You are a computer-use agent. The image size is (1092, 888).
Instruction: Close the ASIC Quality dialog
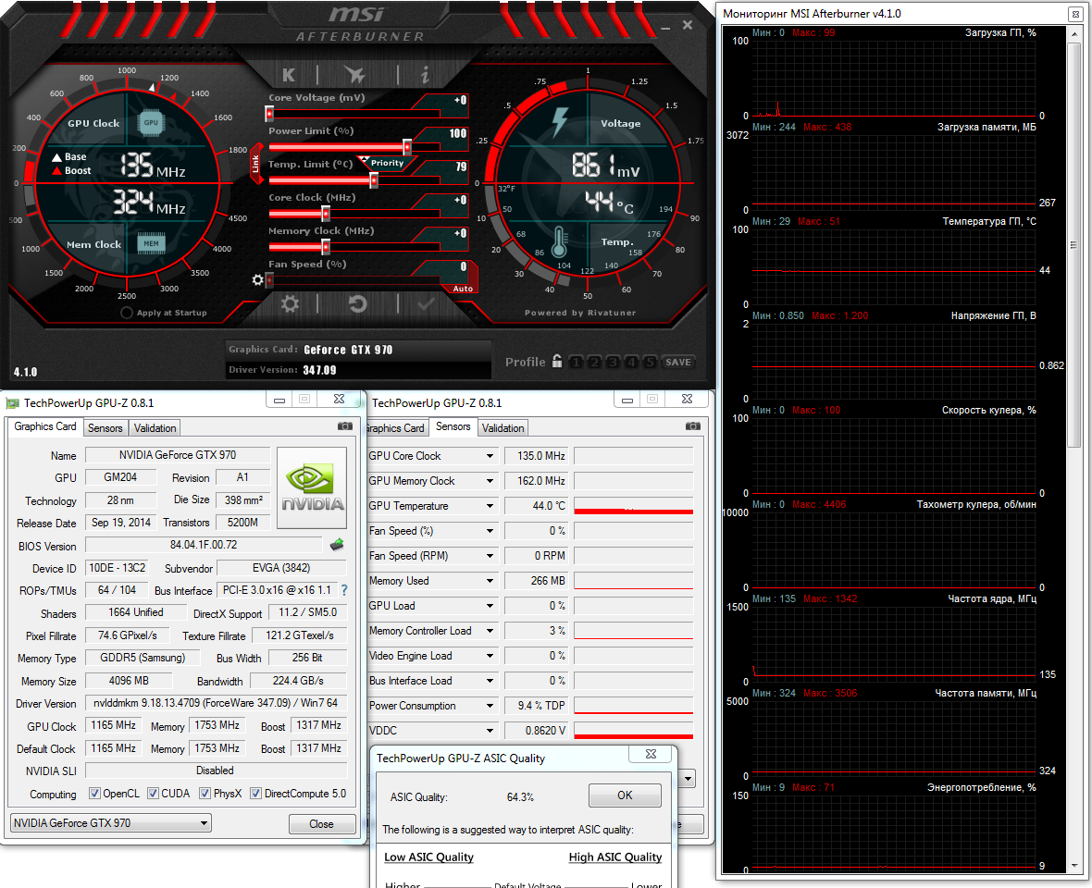tap(651, 755)
